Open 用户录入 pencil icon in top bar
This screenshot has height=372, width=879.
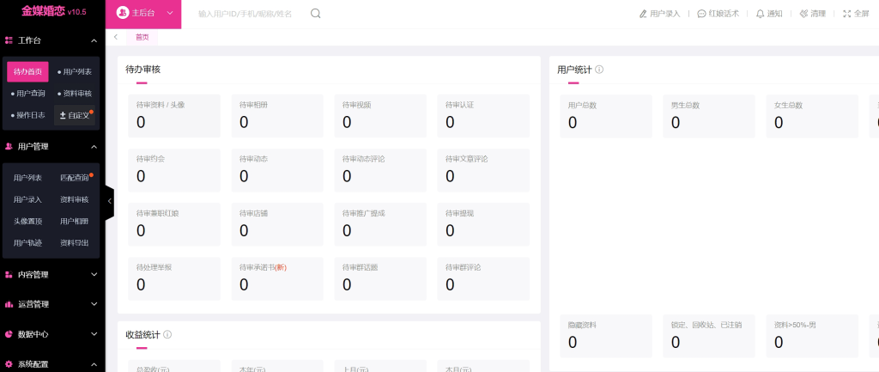[643, 14]
